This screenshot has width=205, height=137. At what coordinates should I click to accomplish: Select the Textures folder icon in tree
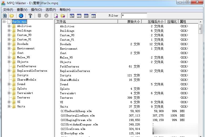click(x=14, y=98)
